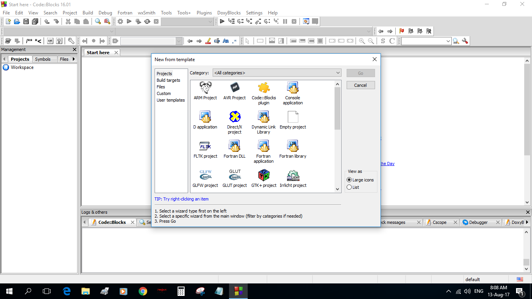Click the Save toolbar icon
This screenshot has height=299, width=532.
click(26, 21)
